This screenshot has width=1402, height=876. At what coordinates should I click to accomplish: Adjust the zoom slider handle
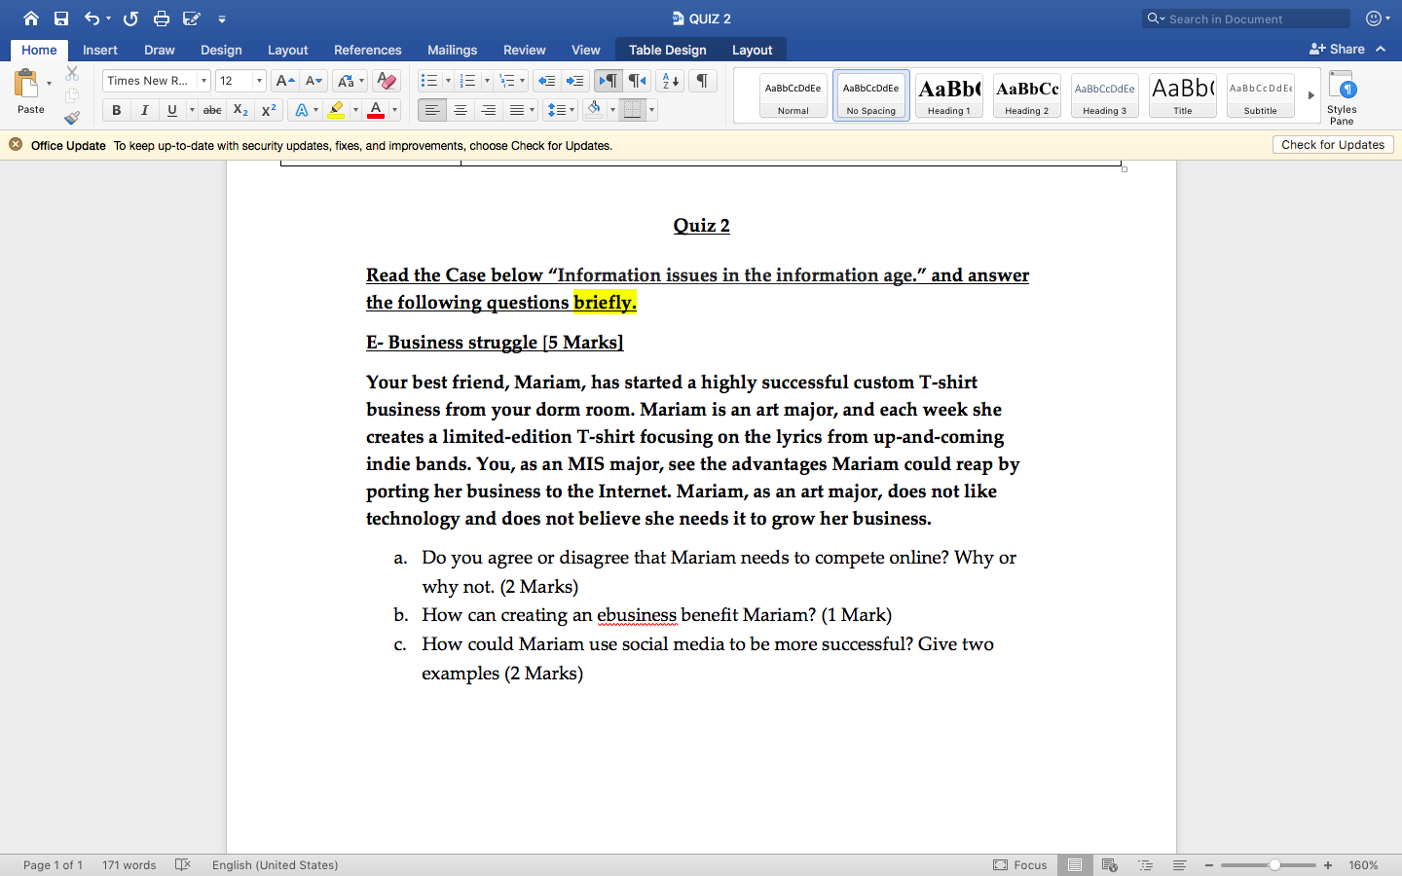[1274, 864]
